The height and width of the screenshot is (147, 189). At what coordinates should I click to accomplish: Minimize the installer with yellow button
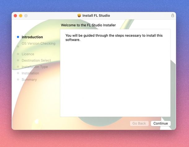point(21,16)
